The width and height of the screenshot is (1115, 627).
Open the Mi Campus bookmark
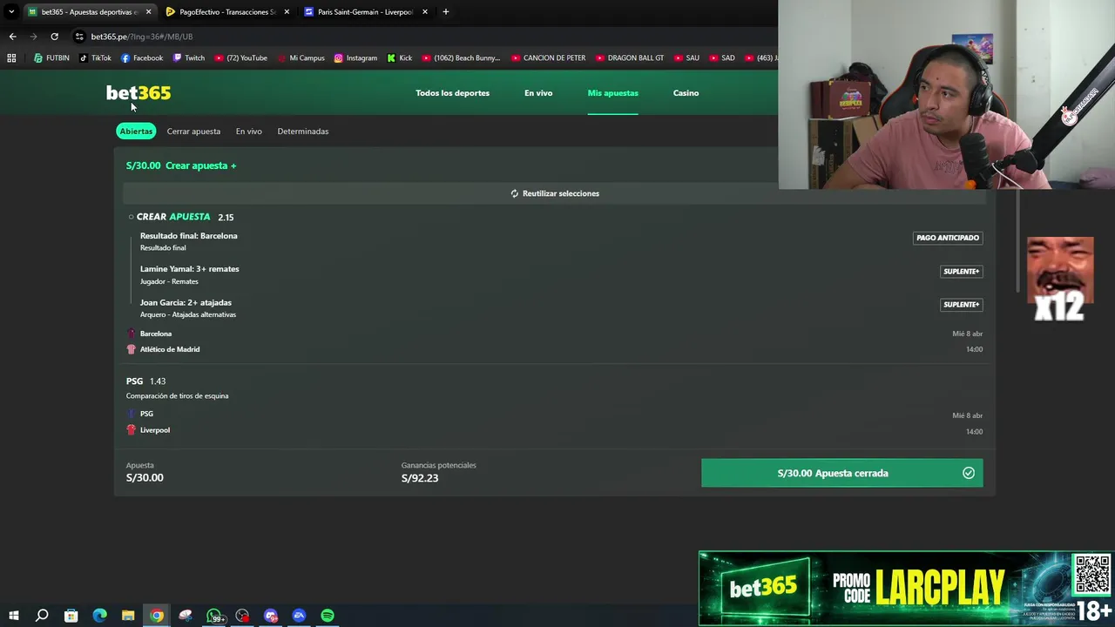click(301, 58)
